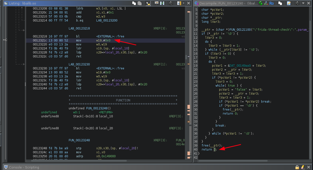The image size is (313, 170).
Task: Click the Ro icon in the Decompile toolbar
Action: (x=271, y=3)
